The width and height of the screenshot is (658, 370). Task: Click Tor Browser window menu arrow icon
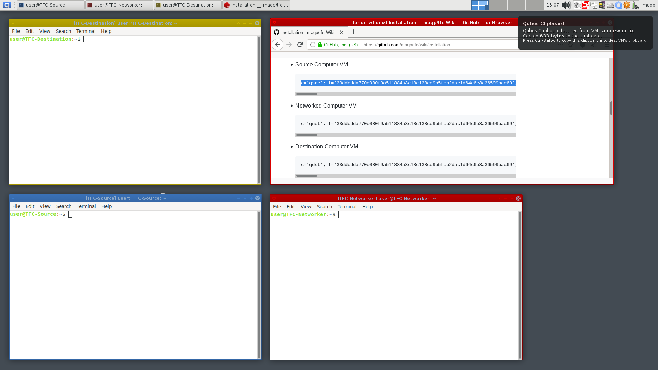[274, 22]
